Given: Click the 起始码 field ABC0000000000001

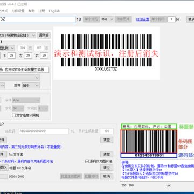Looking at the screenshot, I should (44, 131).
